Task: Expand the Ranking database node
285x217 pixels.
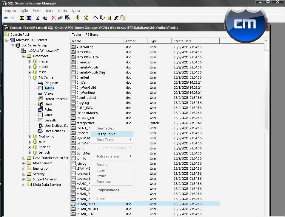Action: tap(29, 147)
